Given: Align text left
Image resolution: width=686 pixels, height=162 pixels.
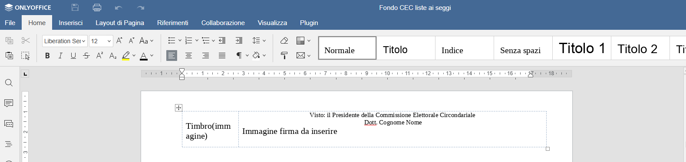Looking at the screenshot, I should pos(172,55).
